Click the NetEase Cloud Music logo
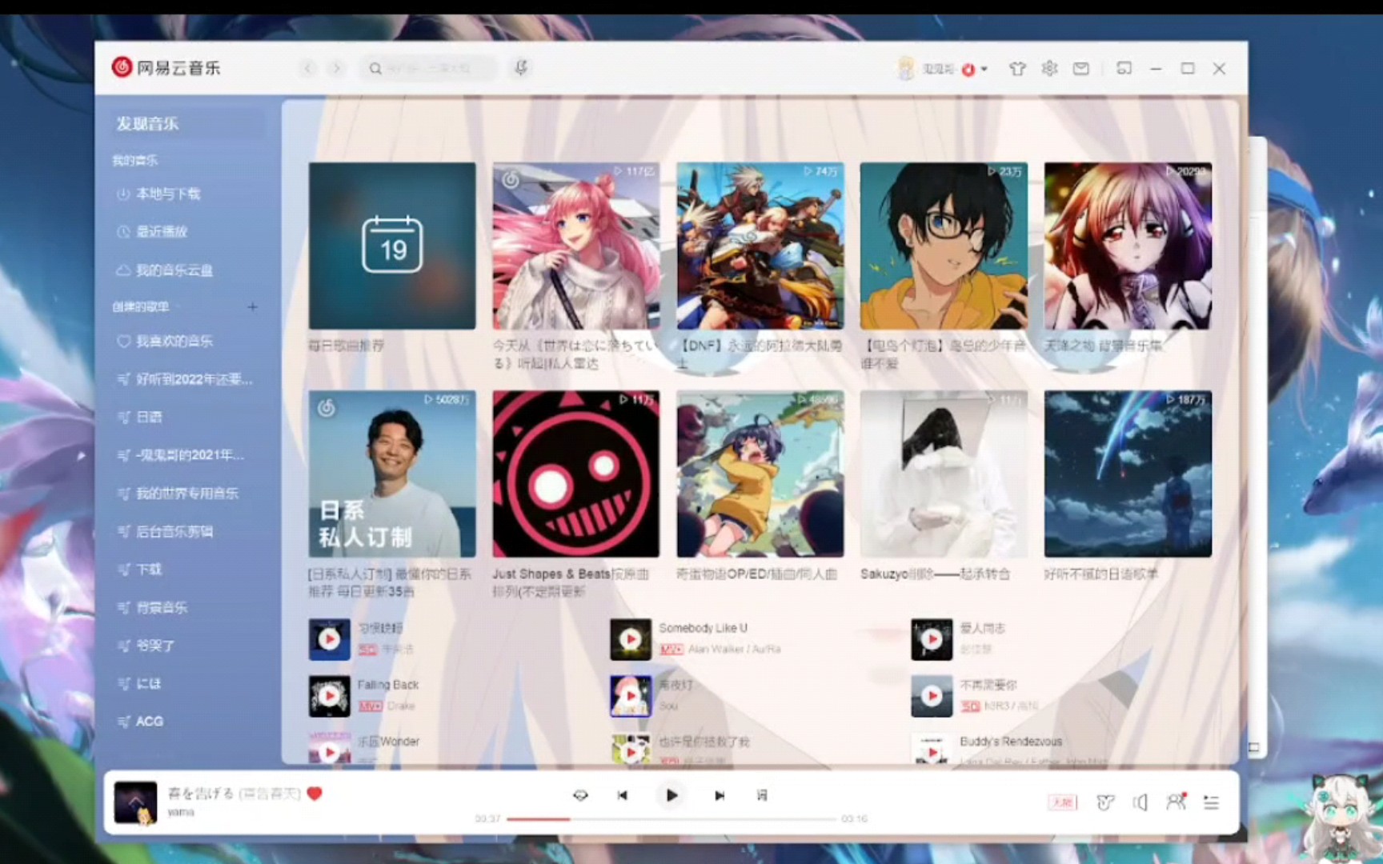The width and height of the screenshot is (1383, 864). click(166, 67)
